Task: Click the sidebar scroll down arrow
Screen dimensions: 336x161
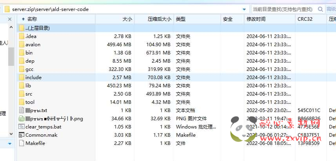Action: 11,134
